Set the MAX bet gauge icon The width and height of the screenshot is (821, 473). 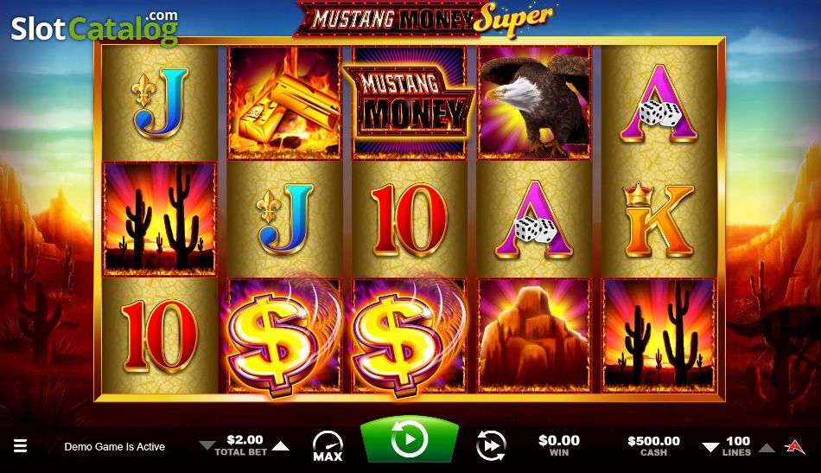[328, 446]
